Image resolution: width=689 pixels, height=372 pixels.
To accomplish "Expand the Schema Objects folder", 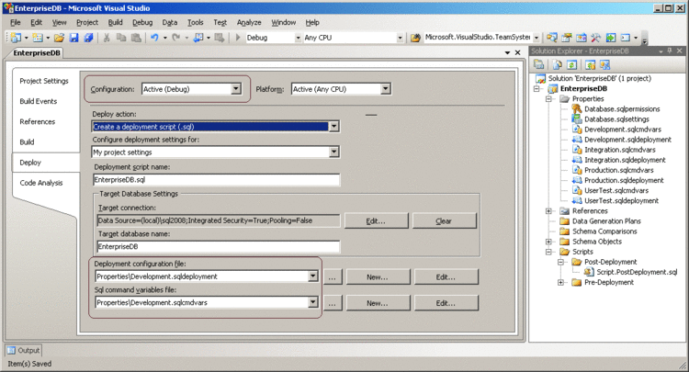I will (x=548, y=242).
